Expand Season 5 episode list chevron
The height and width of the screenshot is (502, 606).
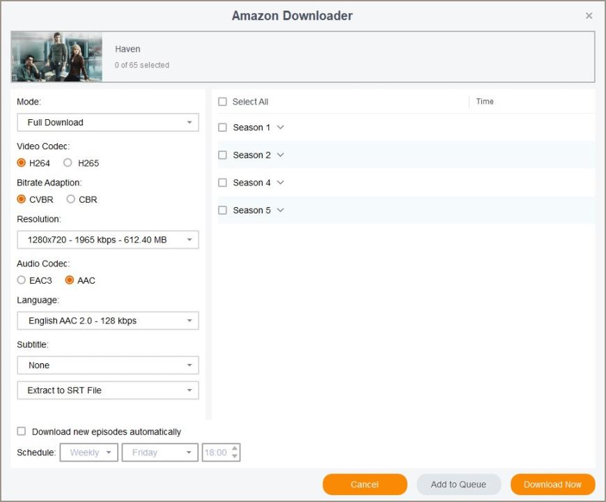[x=281, y=210]
